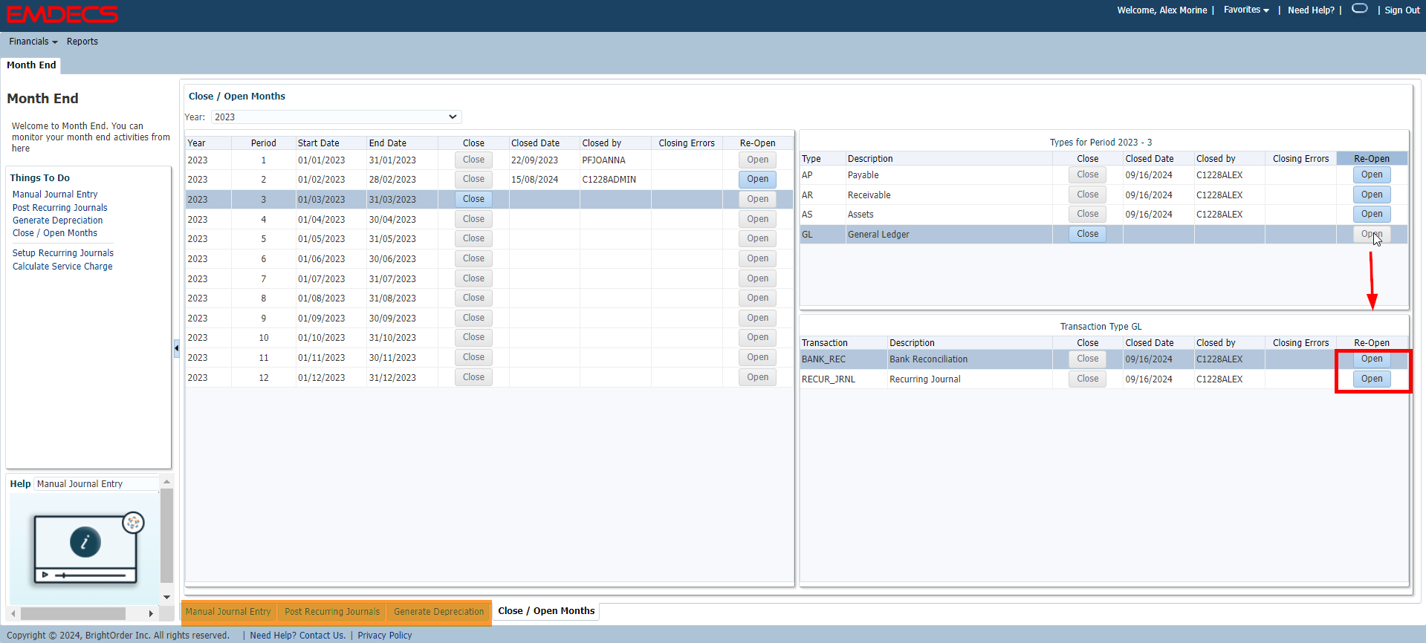Click the help panel scroll-left arrow
The width and height of the screenshot is (1426, 643).
coord(13,613)
